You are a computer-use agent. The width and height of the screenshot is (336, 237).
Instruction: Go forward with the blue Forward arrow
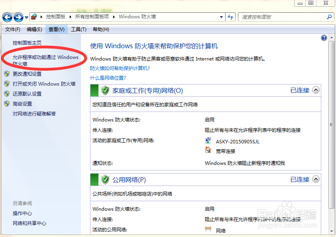tap(18, 17)
